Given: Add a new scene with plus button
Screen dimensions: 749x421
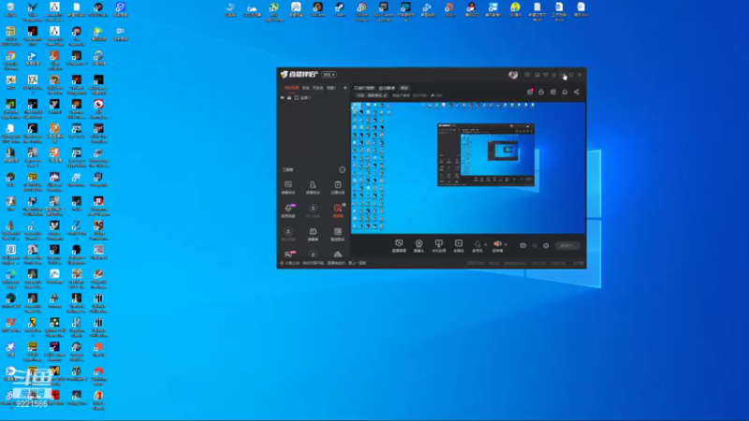Looking at the screenshot, I should click(x=345, y=88).
